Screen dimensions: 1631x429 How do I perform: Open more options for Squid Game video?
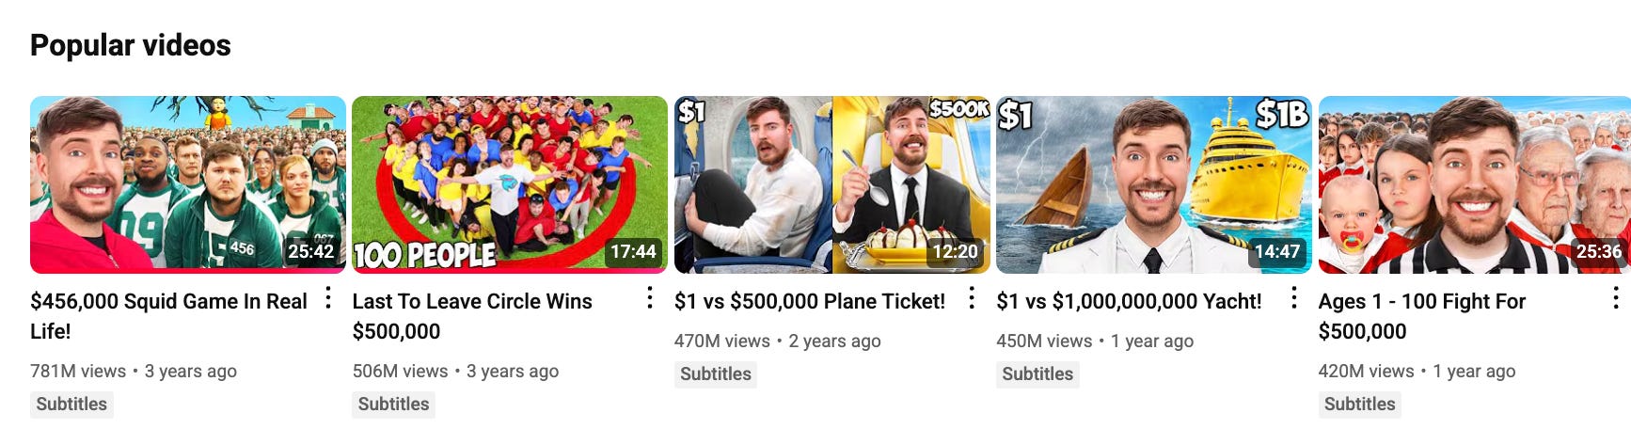click(328, 298)
